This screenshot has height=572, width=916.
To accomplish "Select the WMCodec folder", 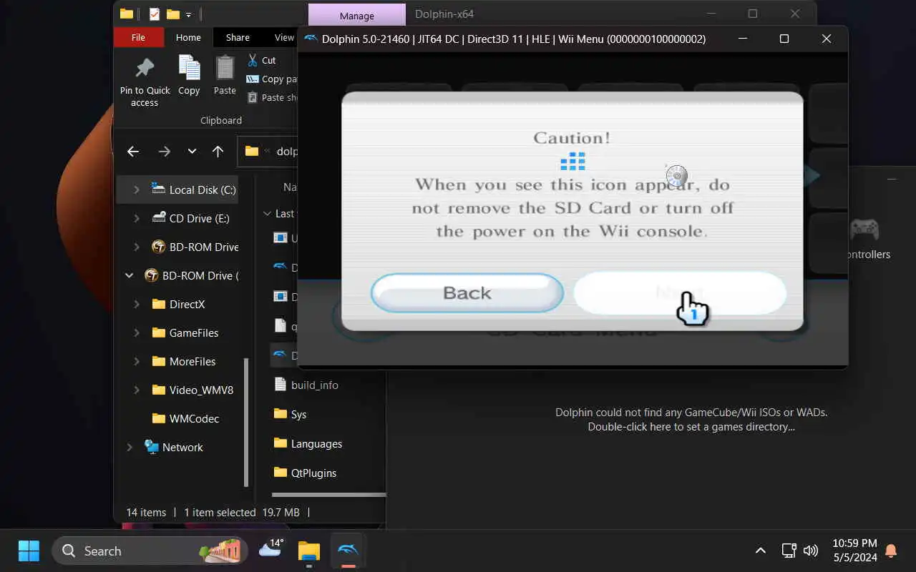I will 185,418.
